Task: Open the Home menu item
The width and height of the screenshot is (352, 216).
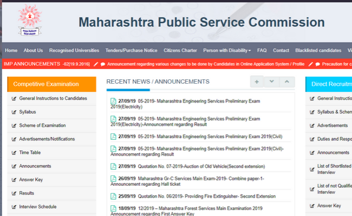Action: [x=11, y=50]
